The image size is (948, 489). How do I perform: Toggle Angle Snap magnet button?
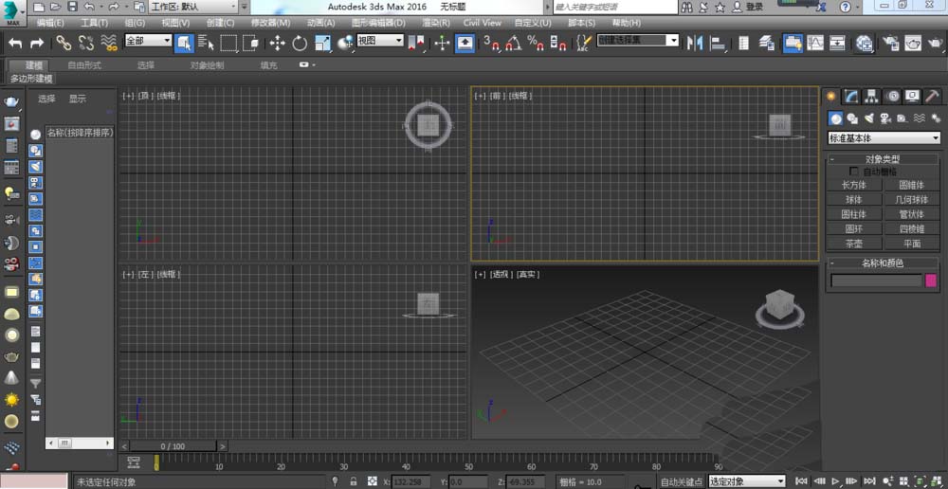(514, 43)
